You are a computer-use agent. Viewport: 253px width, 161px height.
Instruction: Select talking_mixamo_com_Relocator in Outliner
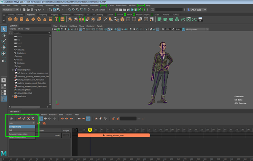[31, 80]
